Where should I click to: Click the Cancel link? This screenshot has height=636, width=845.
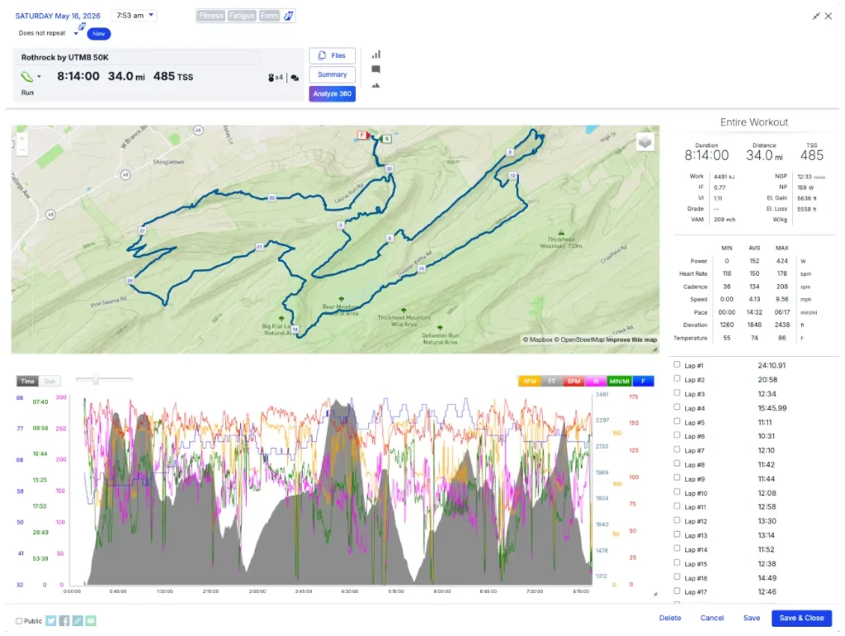pos(712,618)
